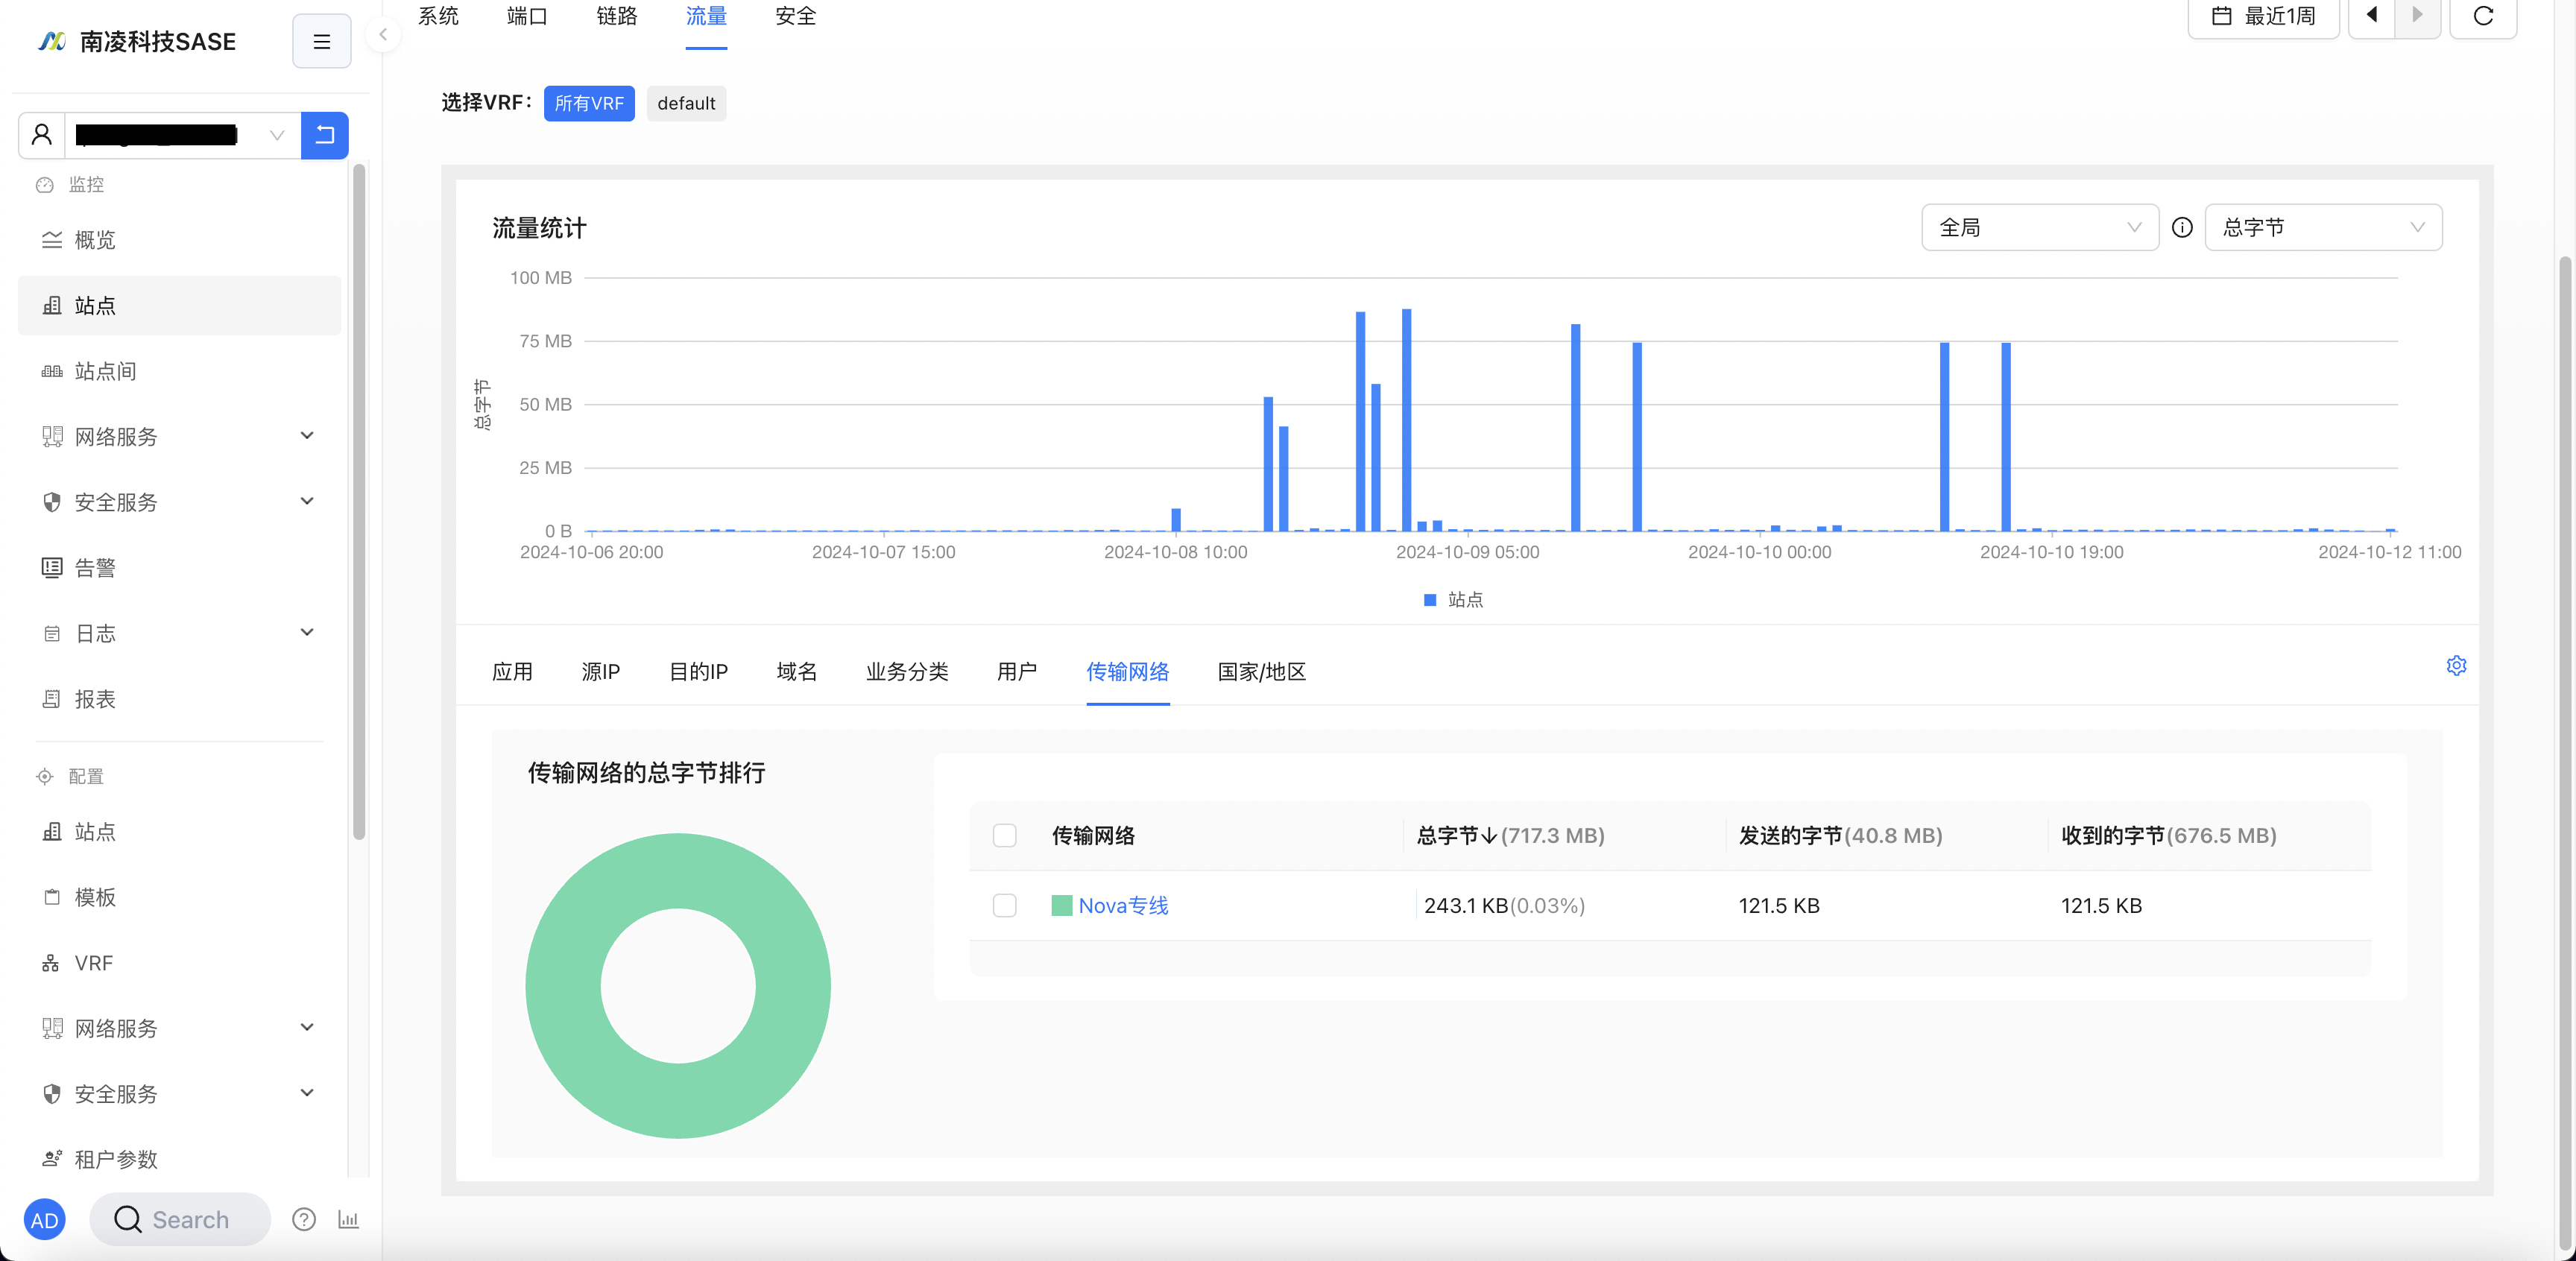The width and height of the screenshot is (2576, 1261).
Task: Open help question mark icon
Action: pyautogui.click(x=304, y=1220)
